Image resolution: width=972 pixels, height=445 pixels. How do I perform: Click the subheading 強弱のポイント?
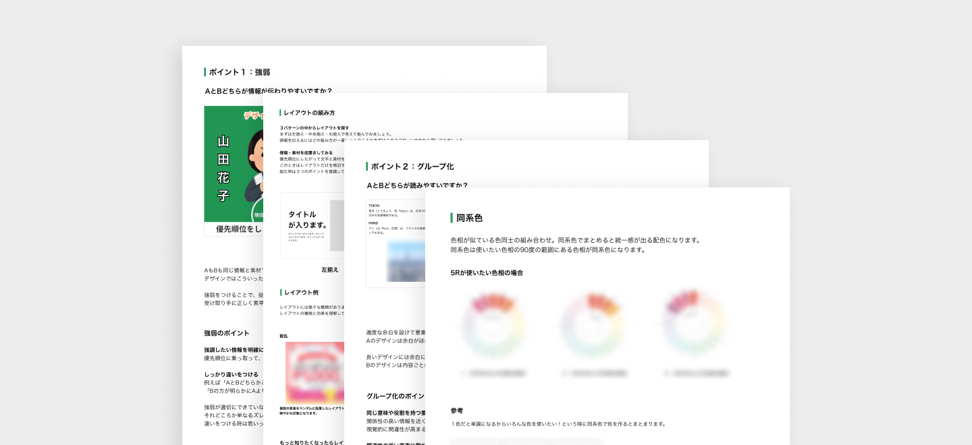[x=227, y=333]
